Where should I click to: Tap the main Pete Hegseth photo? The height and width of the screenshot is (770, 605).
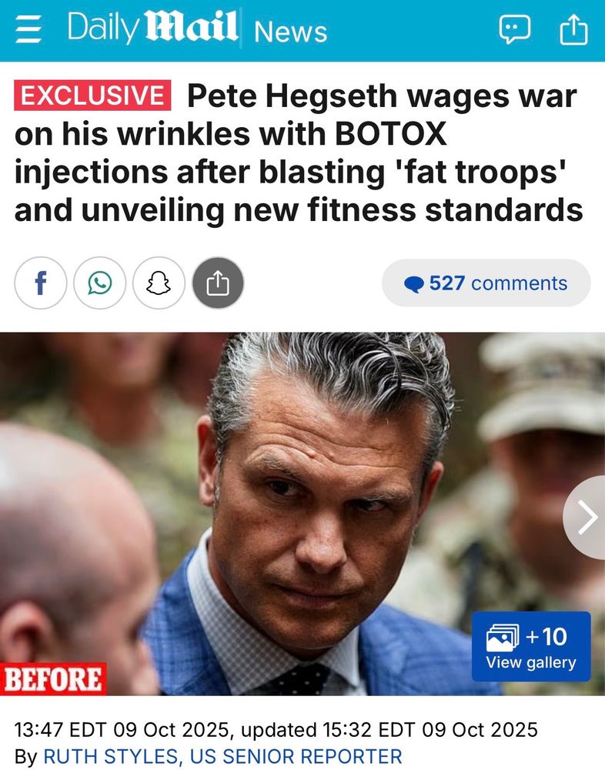(x=302, y=514)
